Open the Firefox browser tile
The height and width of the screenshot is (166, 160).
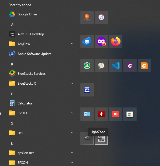tap(116, 41)
